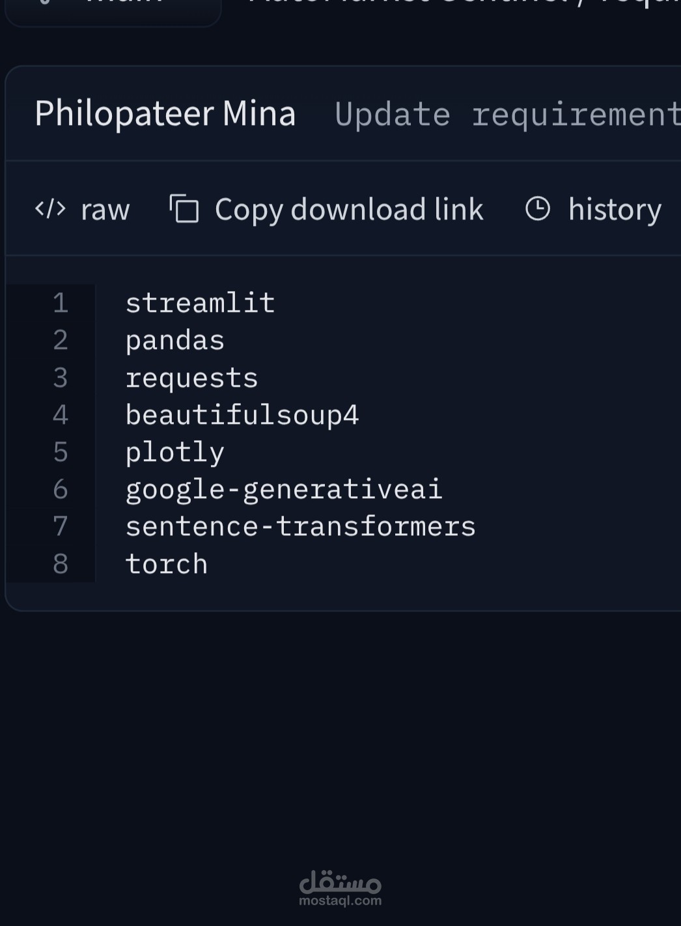Select line number 1 in the gutter
This screenshot has width=681, height=926.
click(x=61, y=303)
